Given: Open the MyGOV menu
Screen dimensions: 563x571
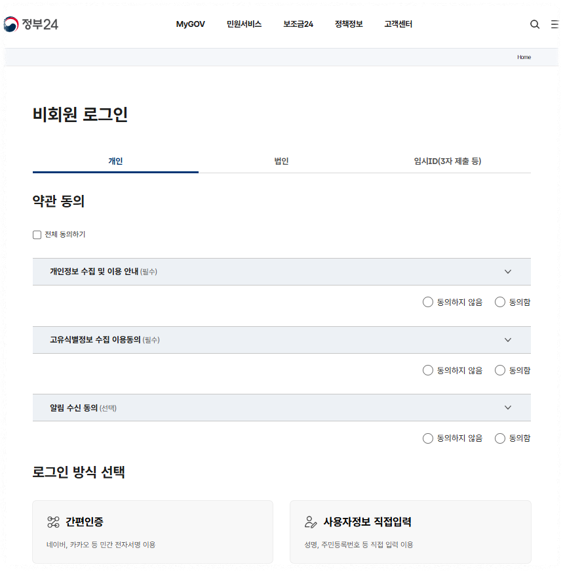Looking at the screenshot, I should click(190, 24).
